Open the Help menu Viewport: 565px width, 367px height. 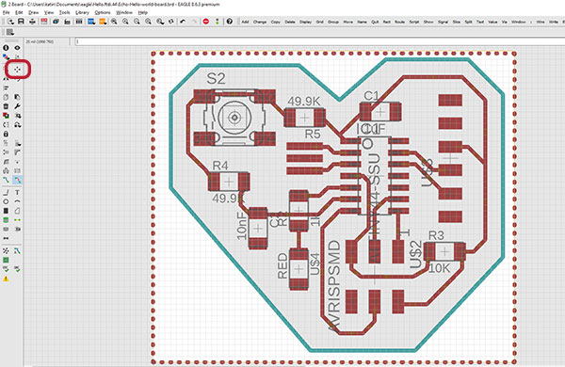pos(143,12)
